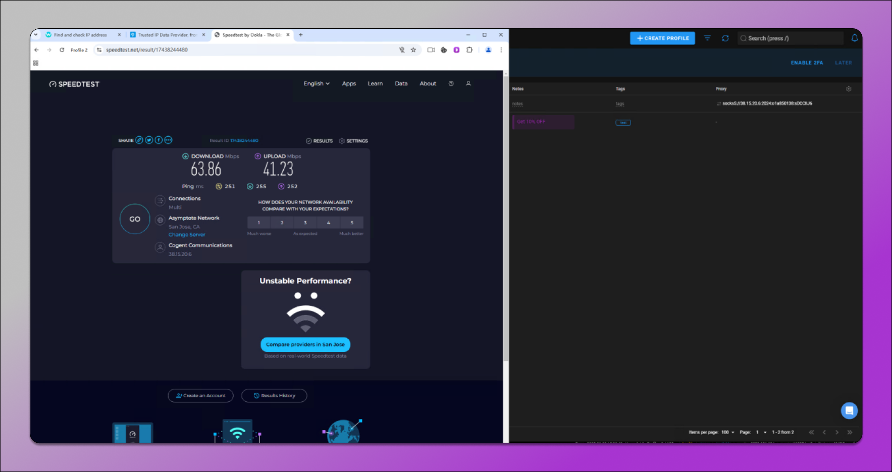The image size is (892, 472).
Task: Focus the Search (press /) field
Action: 791,38
